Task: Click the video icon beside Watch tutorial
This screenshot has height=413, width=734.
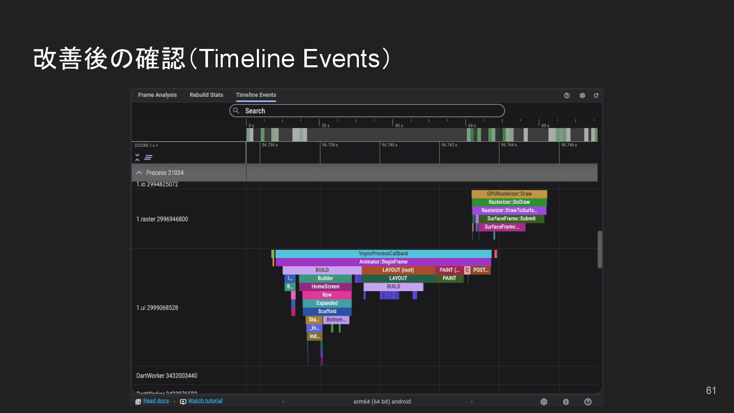Action: 183,401
